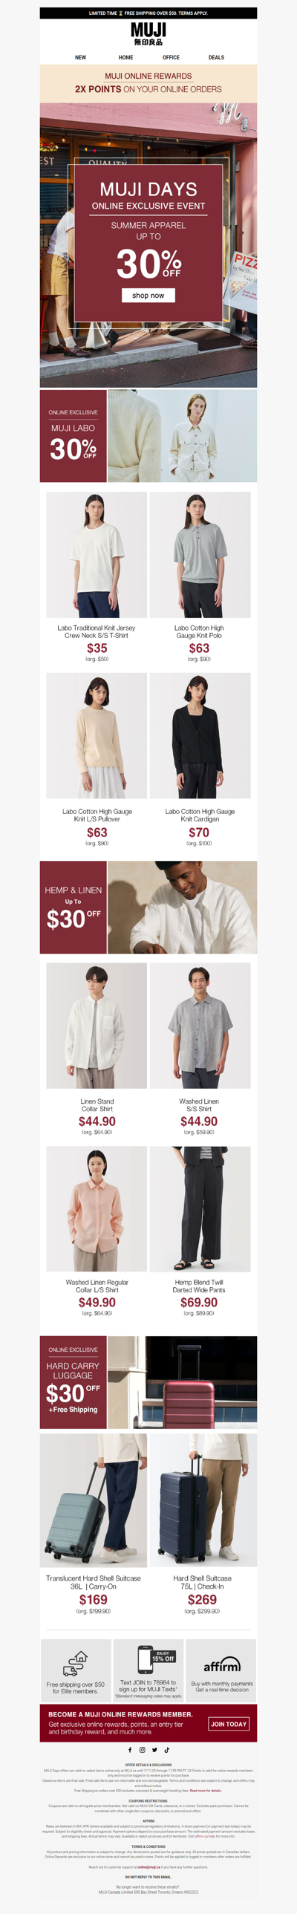Click the MUJI logo at the top

[148, 33]
